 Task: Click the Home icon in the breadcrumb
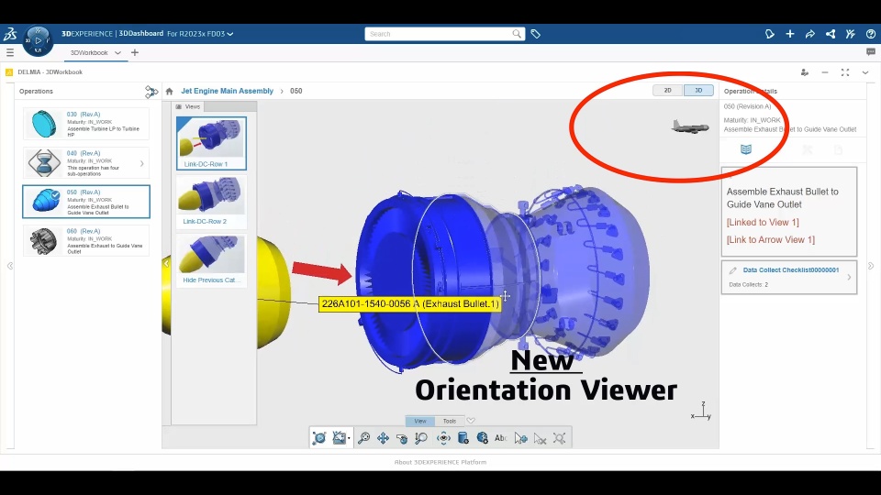169,91
